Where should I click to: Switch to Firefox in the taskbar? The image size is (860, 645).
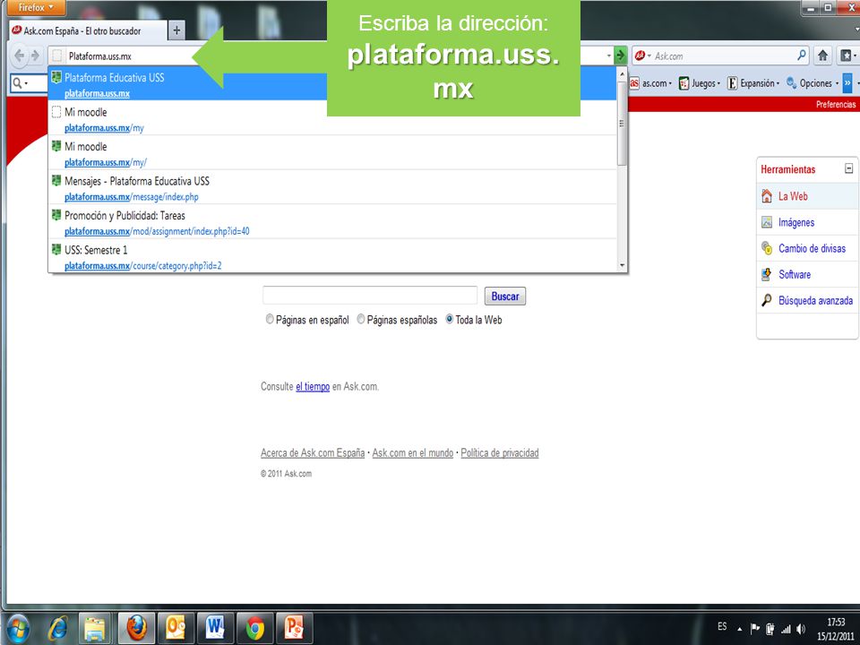pos(136,629)
